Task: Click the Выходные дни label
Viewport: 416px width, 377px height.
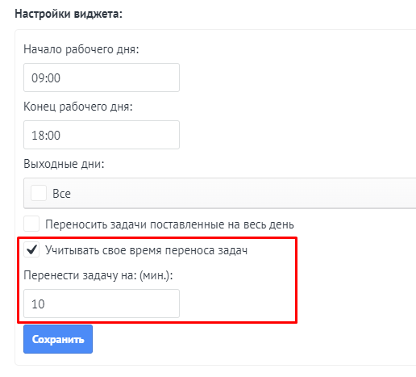Action: (x=64, y=164)
